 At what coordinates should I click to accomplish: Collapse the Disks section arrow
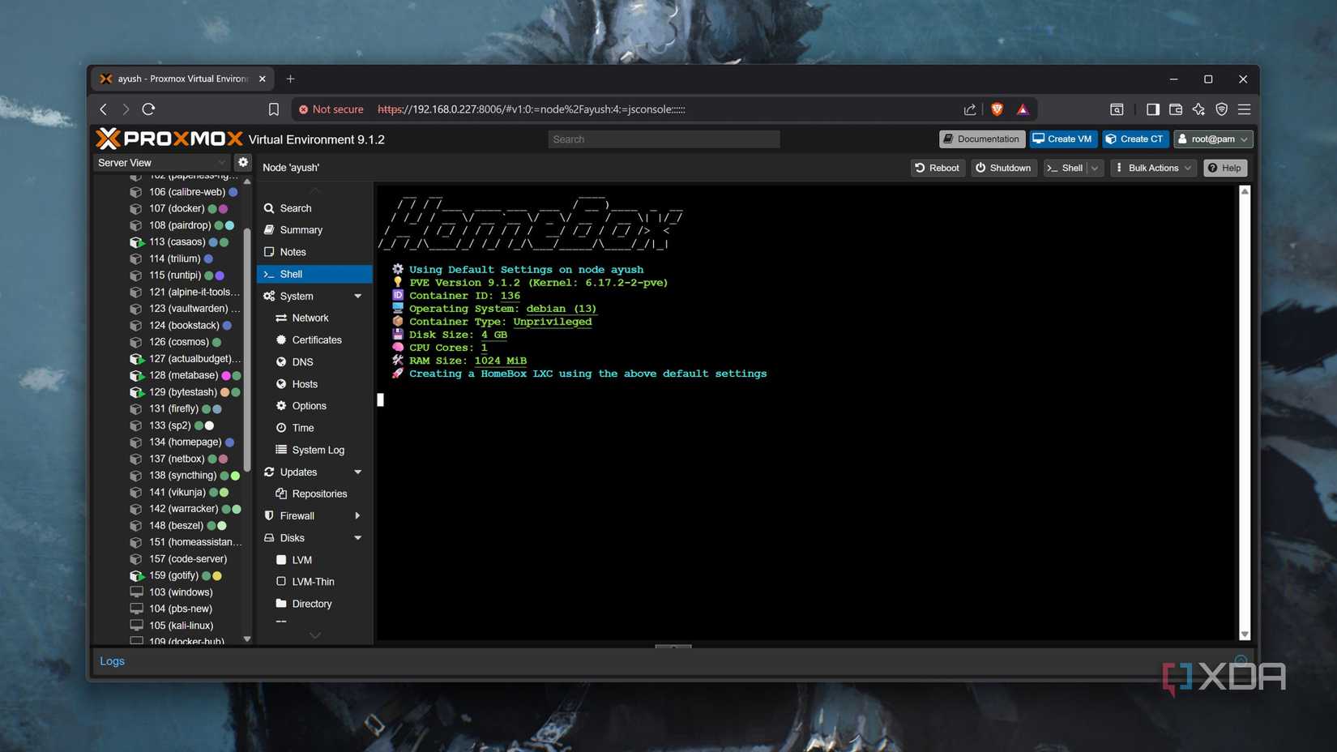point(357,538)
